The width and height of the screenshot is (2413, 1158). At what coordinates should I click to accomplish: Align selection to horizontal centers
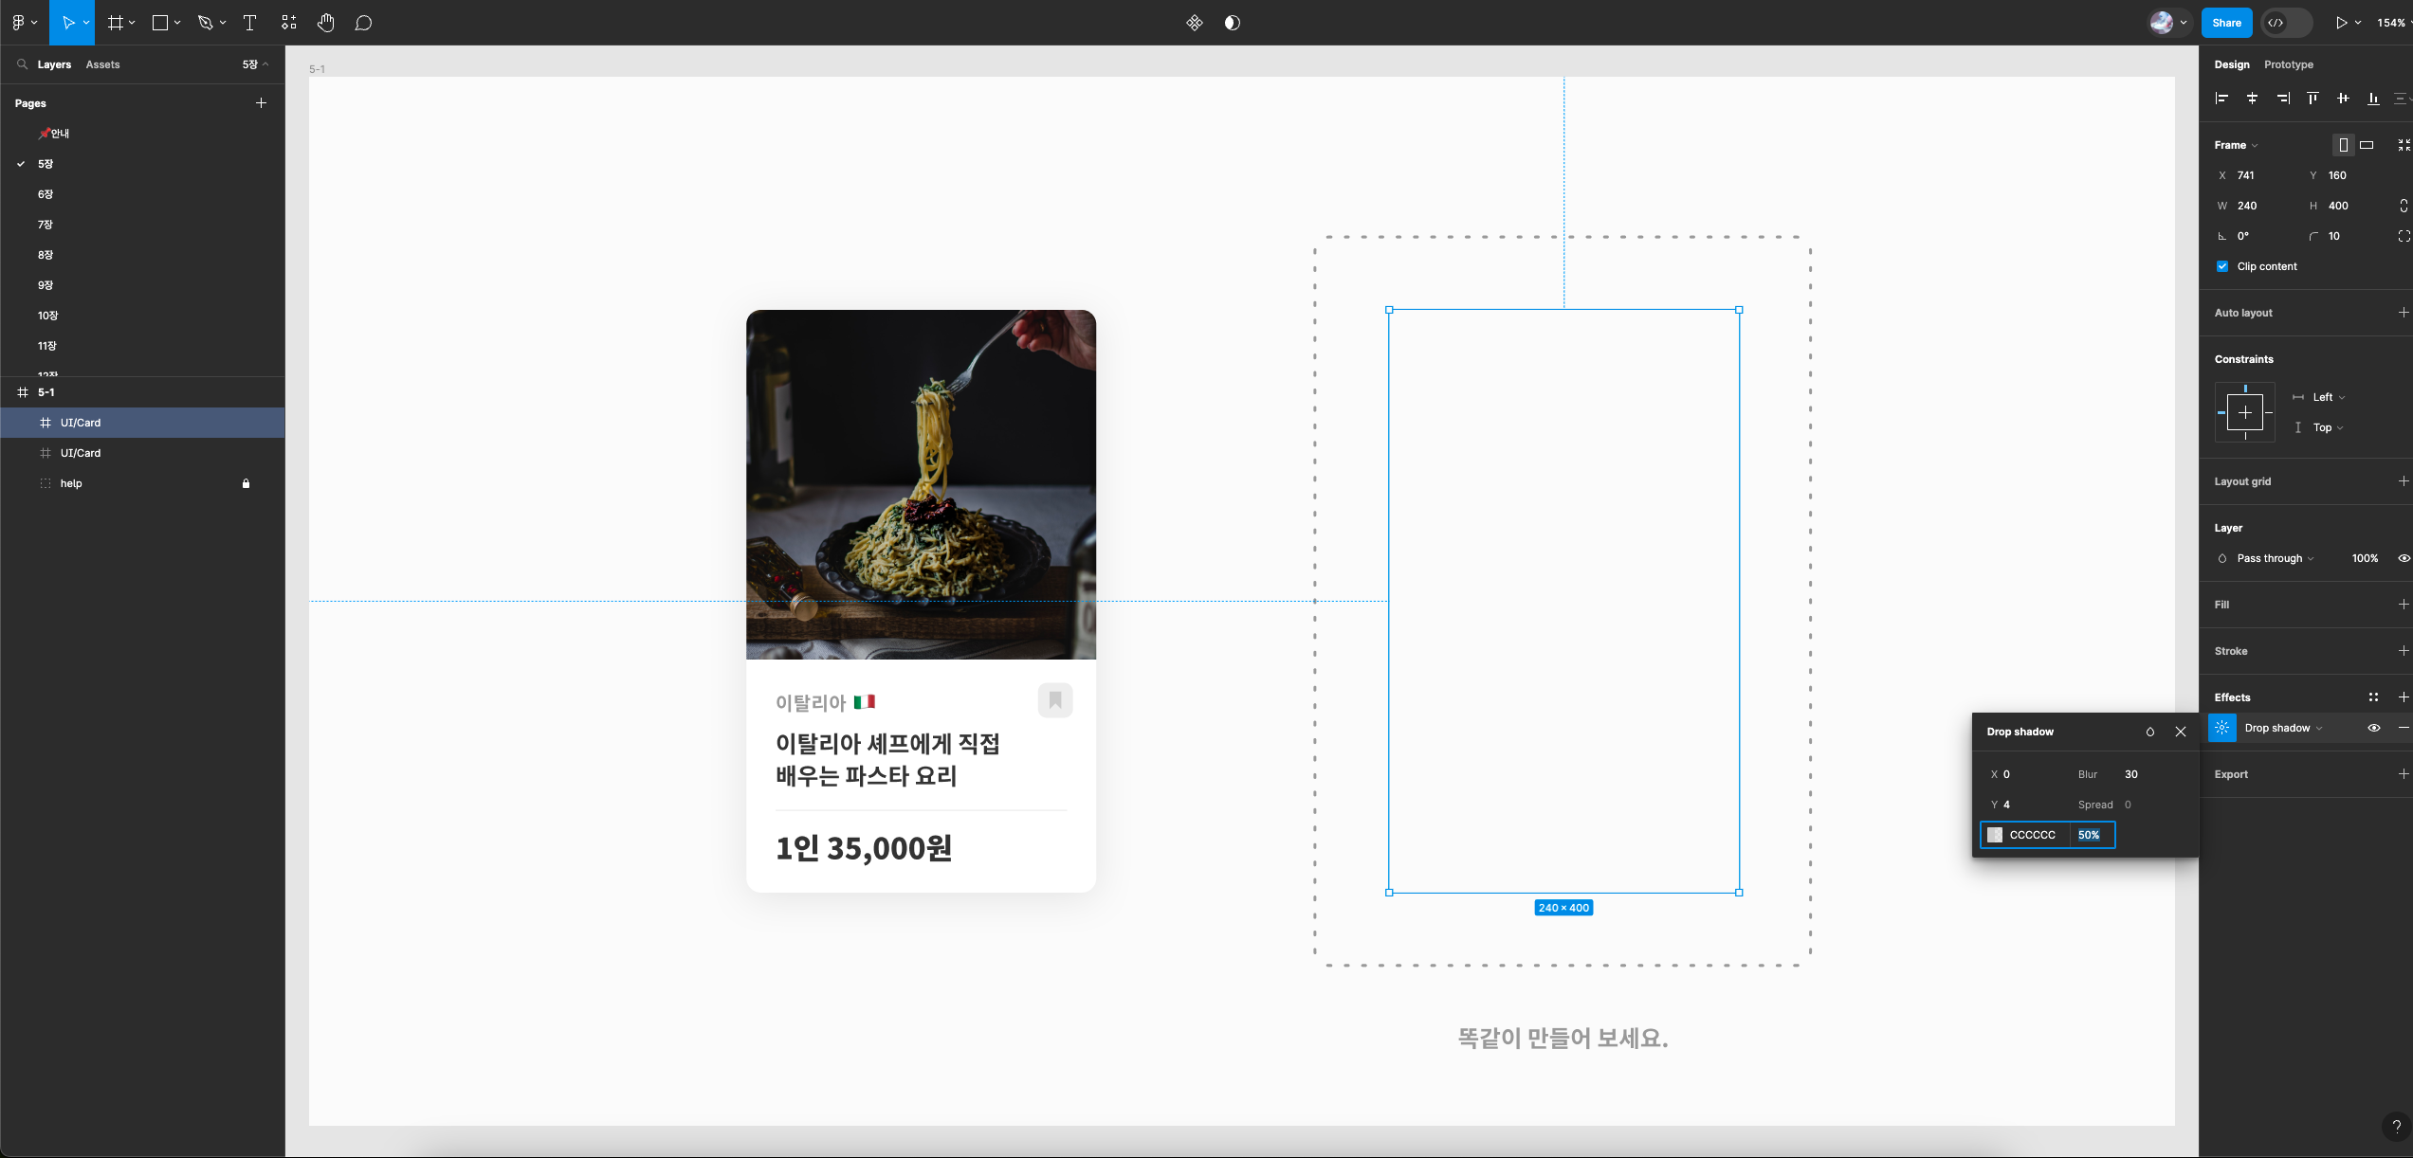pyautogui.click(x=2252, y=99)
